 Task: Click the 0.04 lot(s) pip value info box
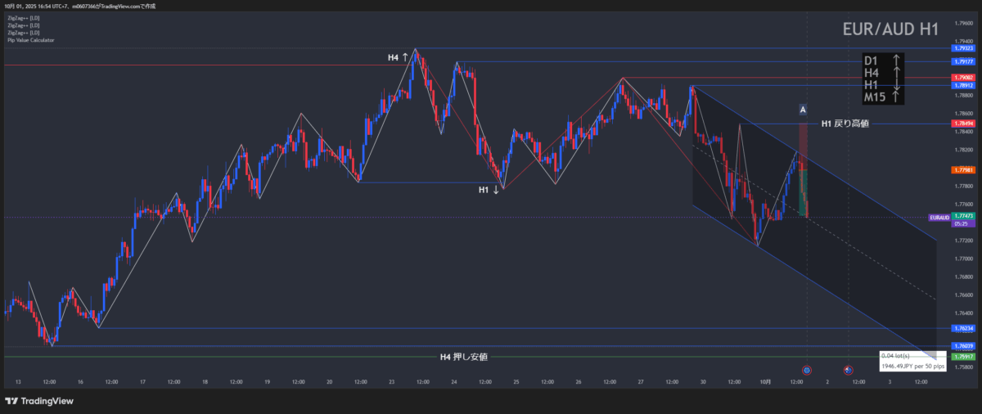pos(912,361)
